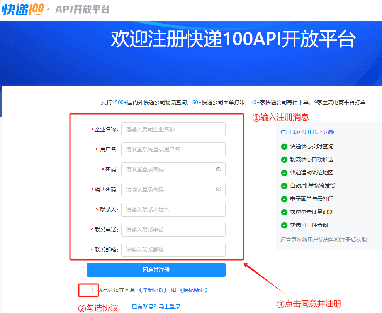Focus the 企业名称 input field
382x313 pixels.
[173, 129]
